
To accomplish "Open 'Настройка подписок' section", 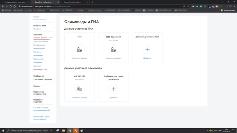I will coord(38,101).
